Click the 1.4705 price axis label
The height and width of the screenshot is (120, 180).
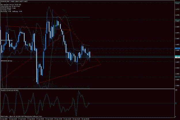[177, 15]
